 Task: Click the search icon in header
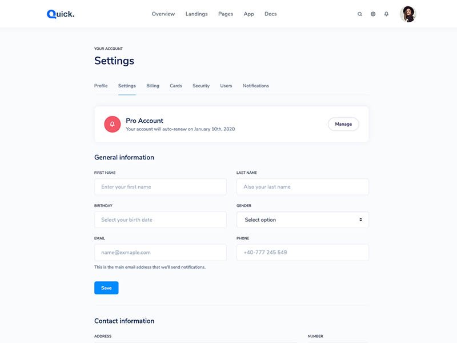click(359, 14)
